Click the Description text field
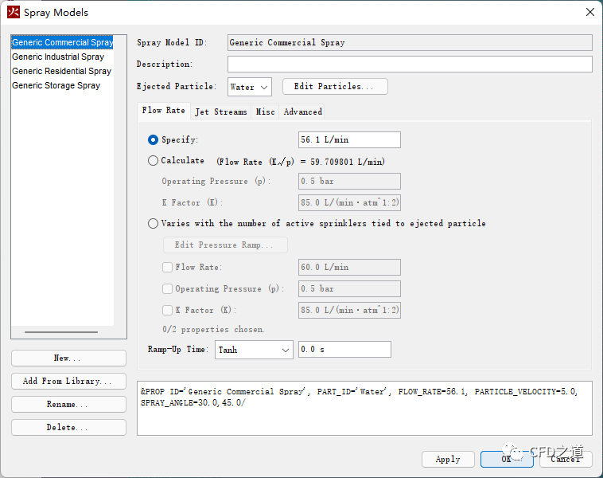Viewport: 603px width, 478px height. click(410, 65)
